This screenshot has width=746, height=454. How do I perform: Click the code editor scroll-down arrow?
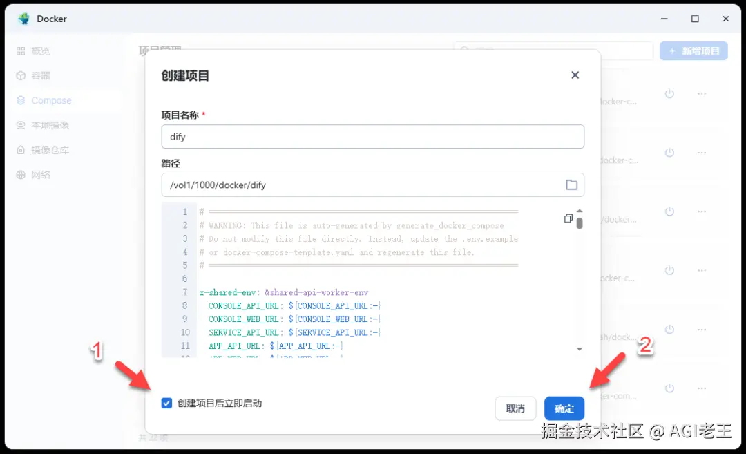coord(580,349)
